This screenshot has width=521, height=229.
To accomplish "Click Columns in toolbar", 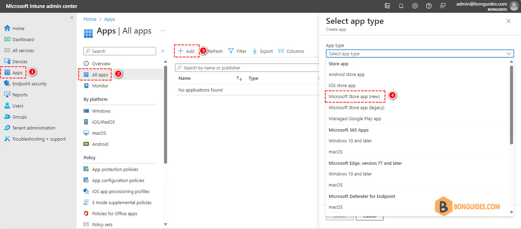I will 291,51.
